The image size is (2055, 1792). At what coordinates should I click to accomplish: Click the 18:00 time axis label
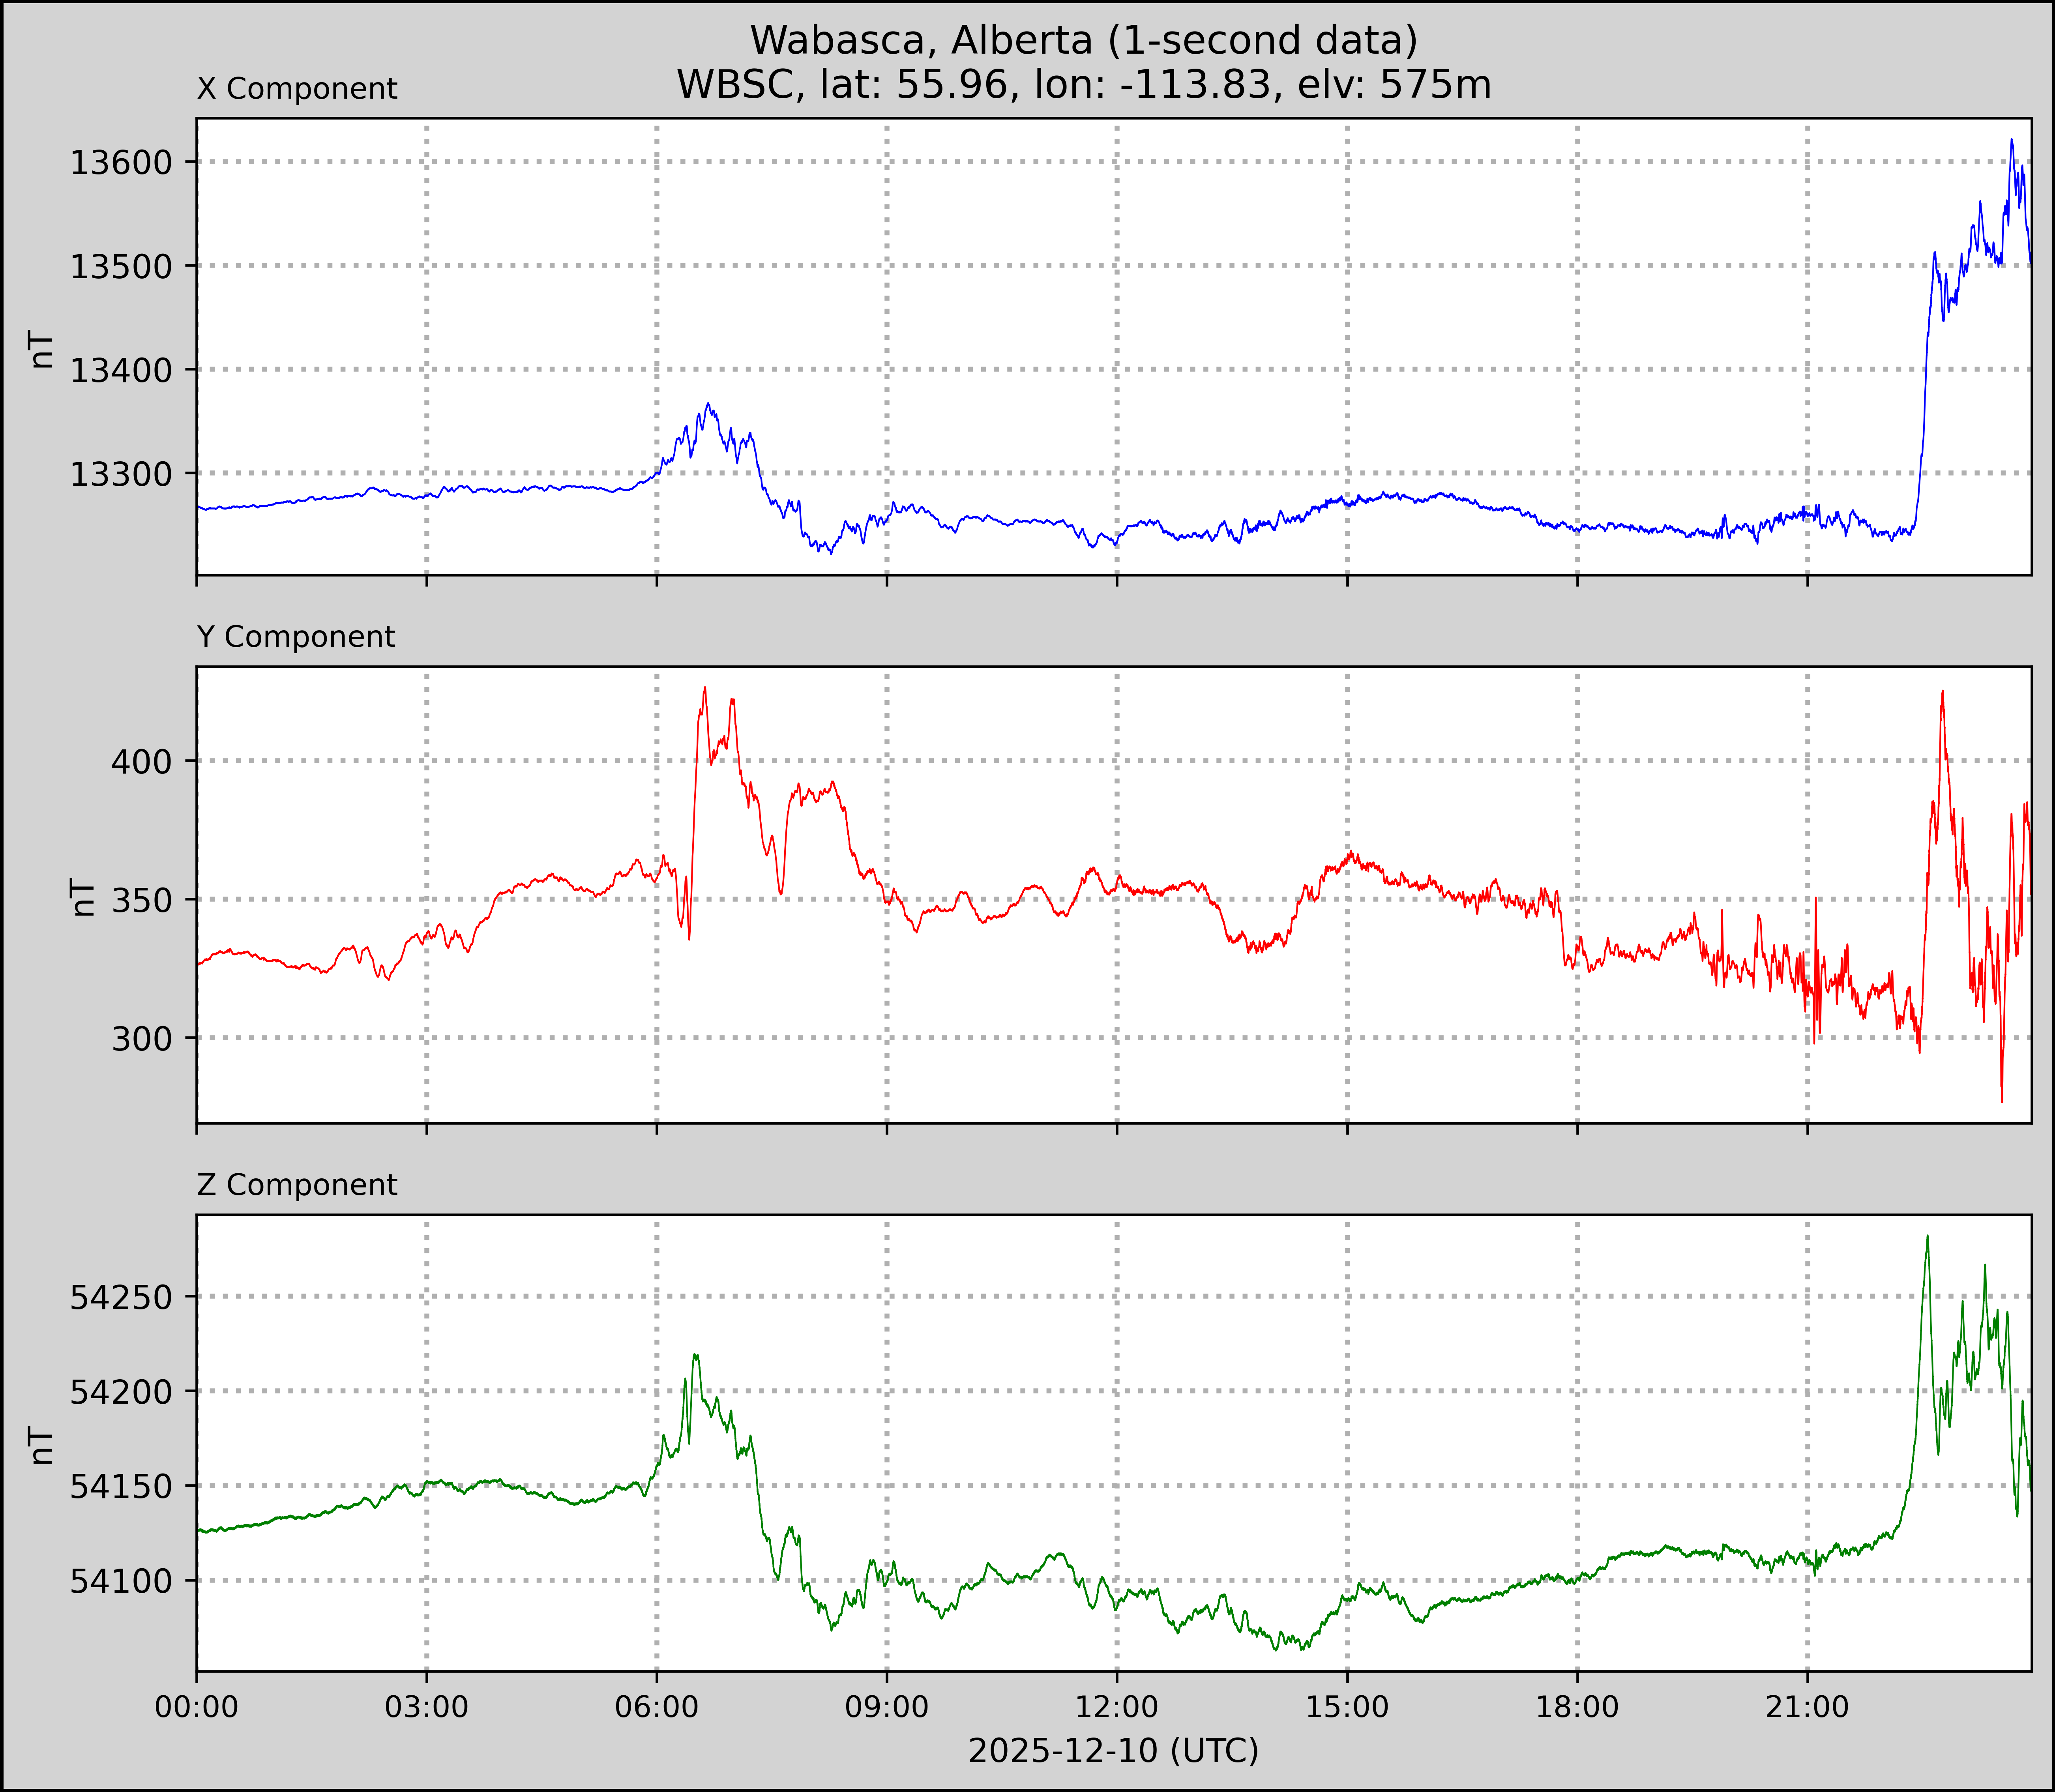click(x=1577, y=1707)
